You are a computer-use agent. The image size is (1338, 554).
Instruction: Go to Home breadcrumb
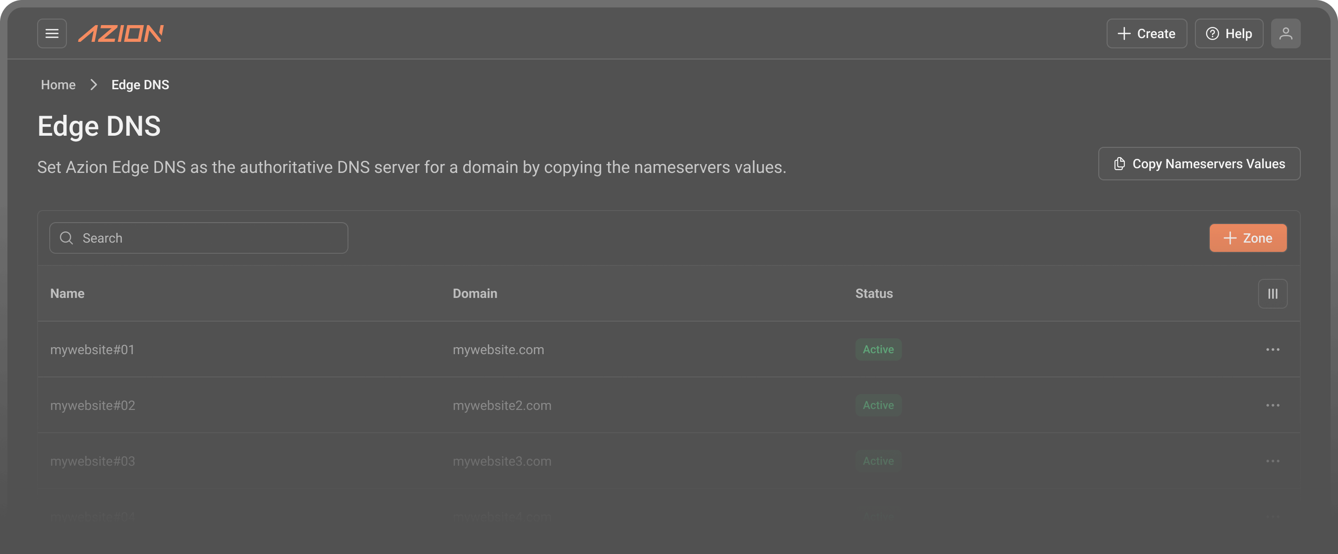(x=58, y=85)
